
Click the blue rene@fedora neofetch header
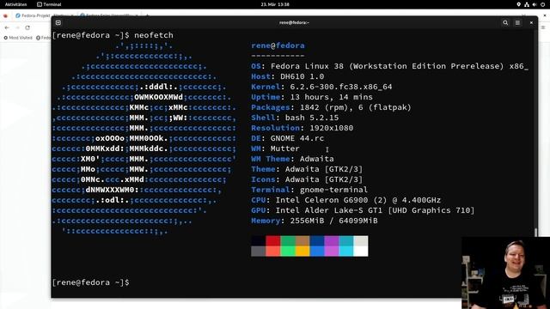(278, 45)
